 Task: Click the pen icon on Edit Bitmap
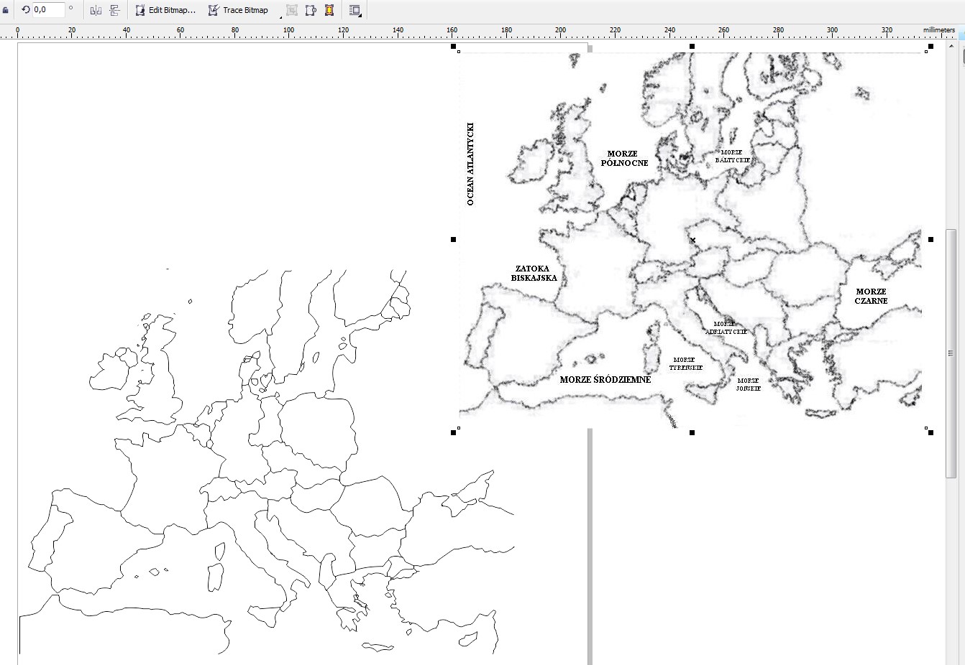click(141, 10)
